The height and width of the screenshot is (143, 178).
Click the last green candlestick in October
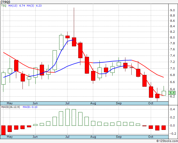(x=164, y=93)
